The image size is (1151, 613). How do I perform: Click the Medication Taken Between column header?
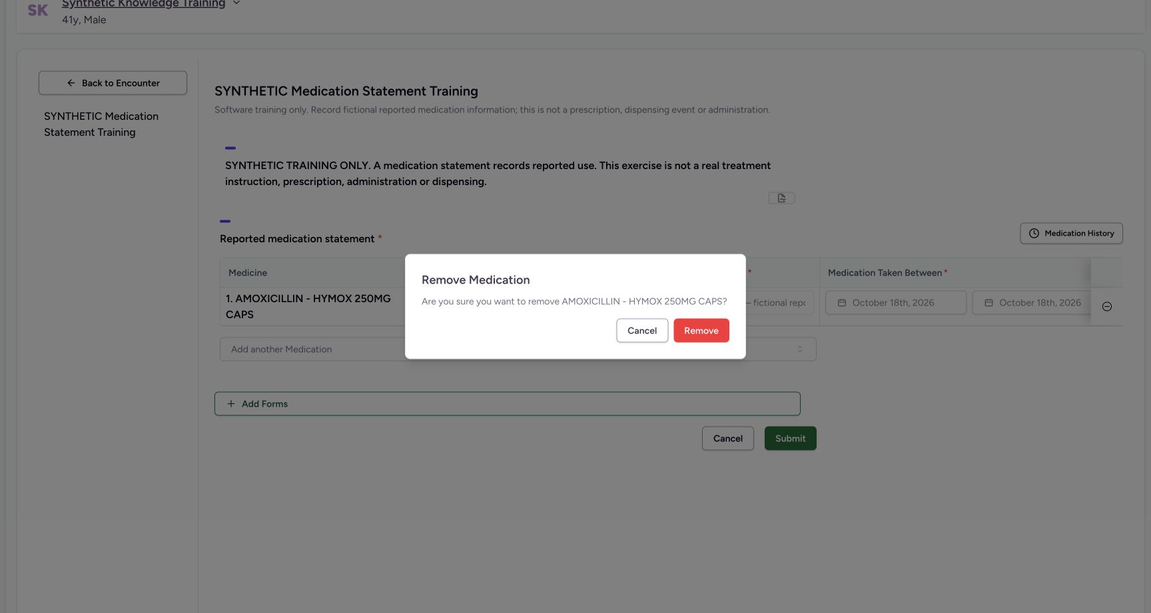(885, 273)
